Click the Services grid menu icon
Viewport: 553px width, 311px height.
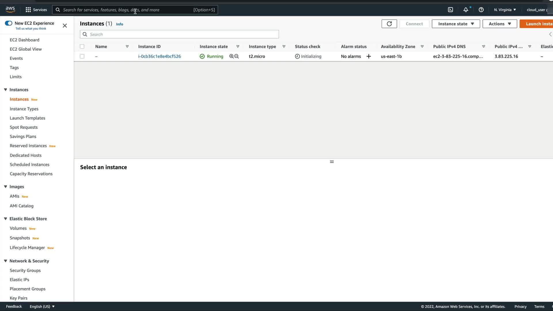(28, 10)
